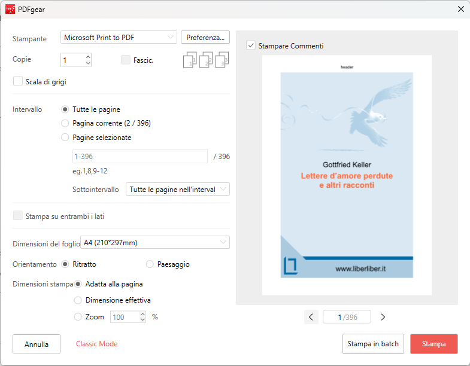The width and height of the screenshot is (470, 366).
Task: Choose Paesaggio orientation
Action: (x=150, y=264)
